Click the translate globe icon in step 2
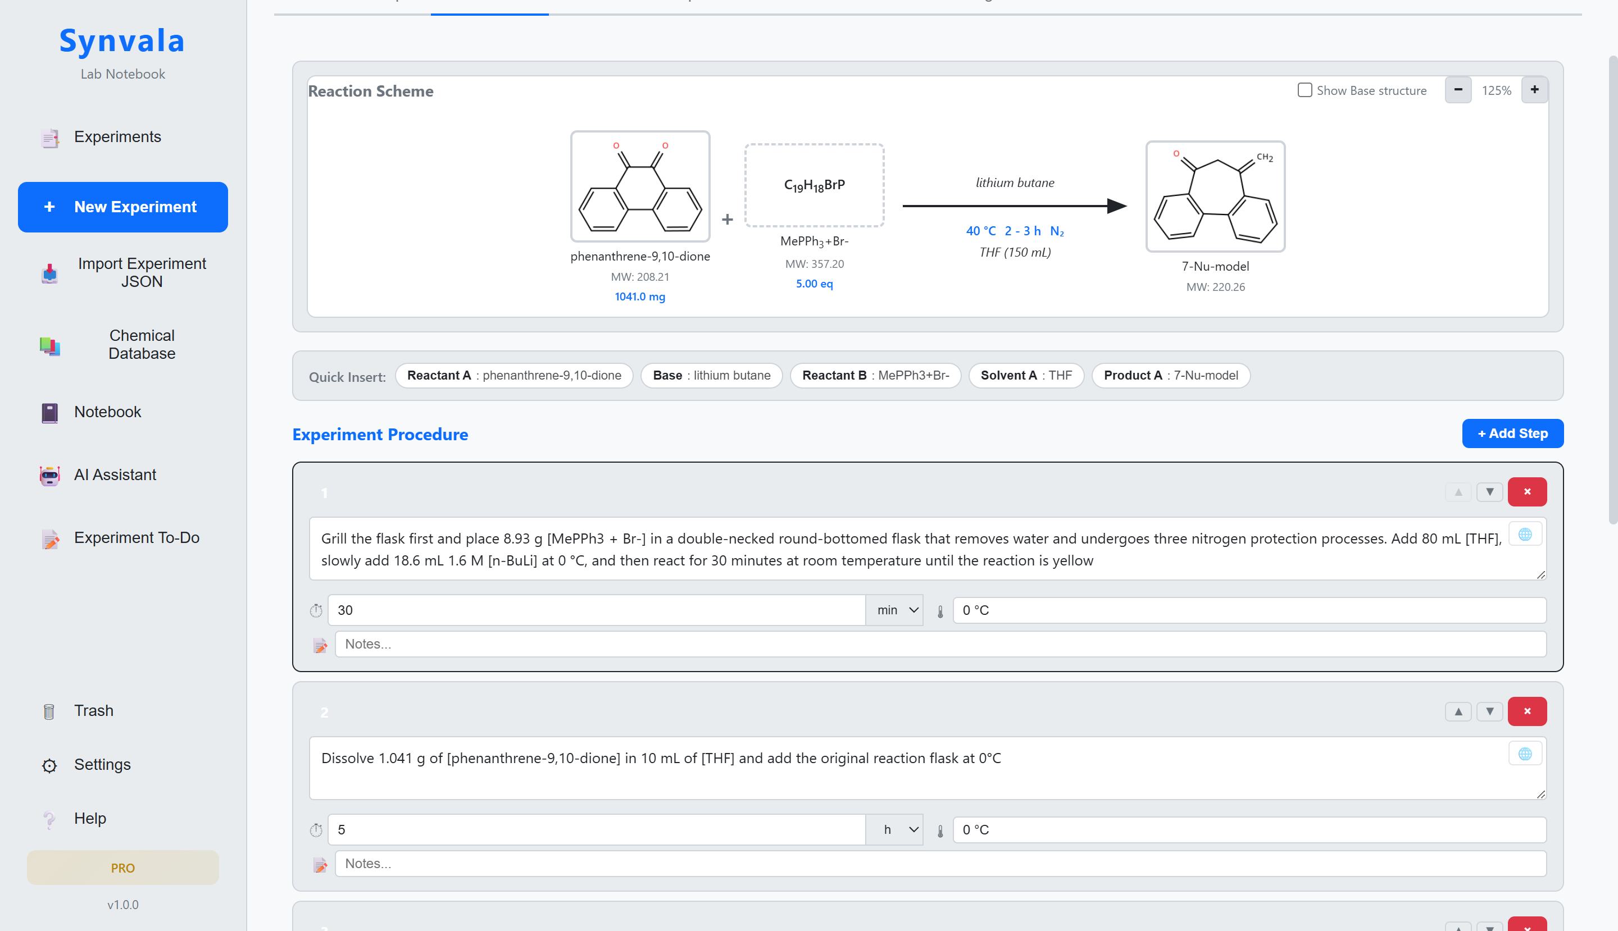1618x931 pixels. tap(1525, 754)
